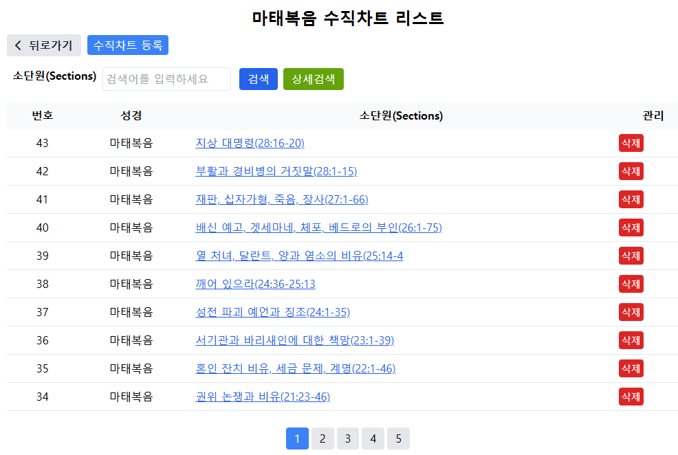This screenshot has height=455, width=678.
Task: Go to page 3 of list
Action: (x=348, y=438)
